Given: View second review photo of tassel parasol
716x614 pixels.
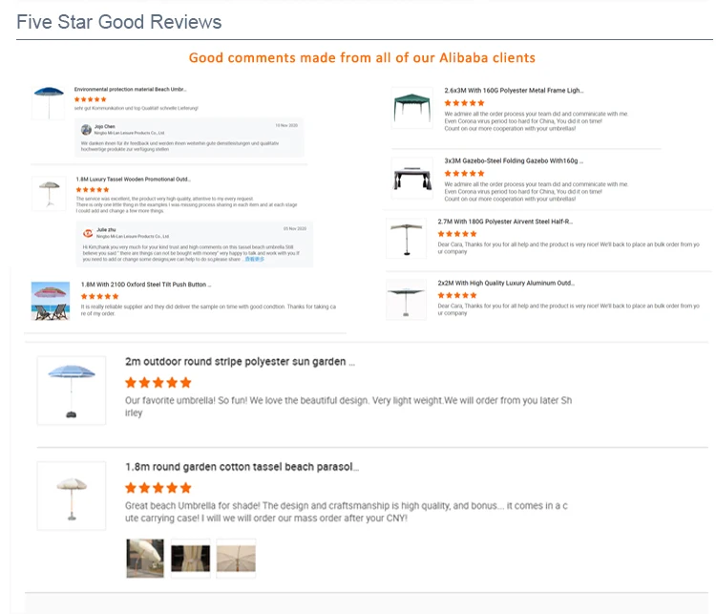Looking at the screenshot, I should point(190,559).
